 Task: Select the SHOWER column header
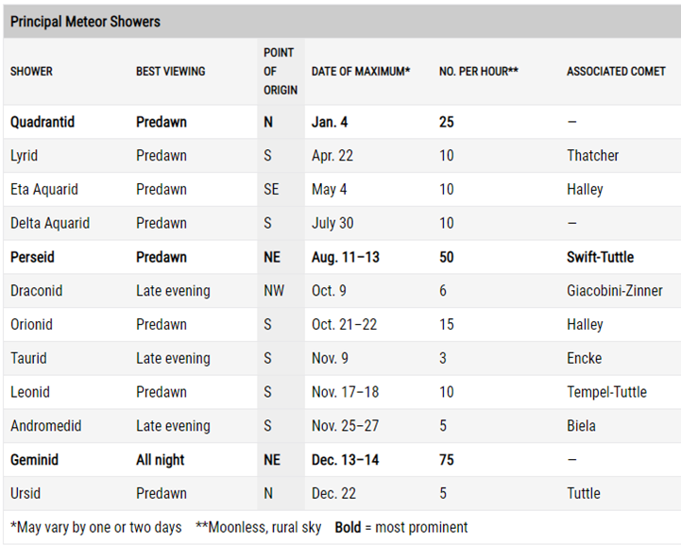click(31, 71)
